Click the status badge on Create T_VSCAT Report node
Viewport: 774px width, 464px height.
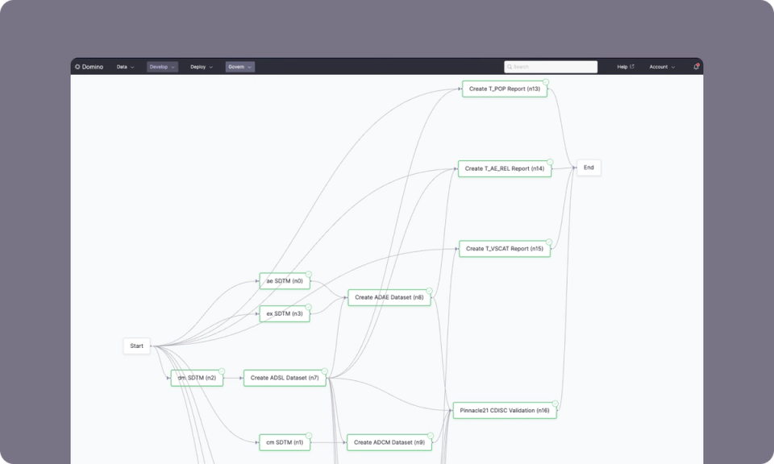pos(548,242)
